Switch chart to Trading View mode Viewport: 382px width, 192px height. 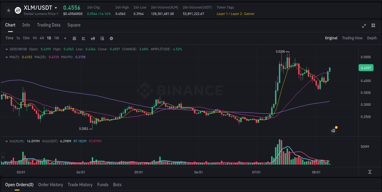tap(352, 38)
